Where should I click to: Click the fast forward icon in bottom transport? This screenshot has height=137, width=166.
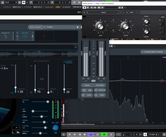[85, 134]
